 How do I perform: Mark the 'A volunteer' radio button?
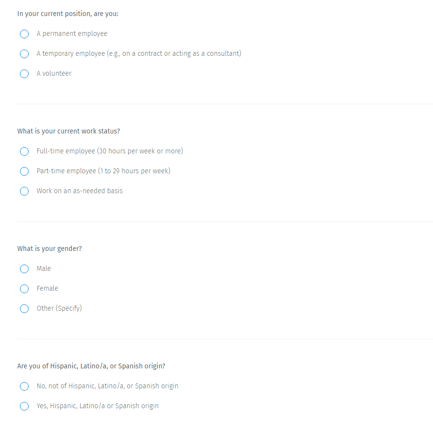point(24,74)
